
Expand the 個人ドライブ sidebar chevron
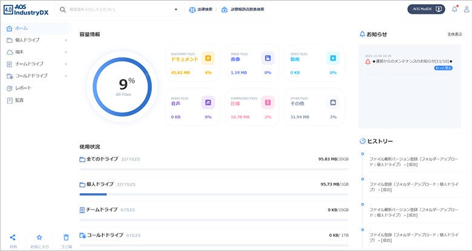tap(66, 40)
